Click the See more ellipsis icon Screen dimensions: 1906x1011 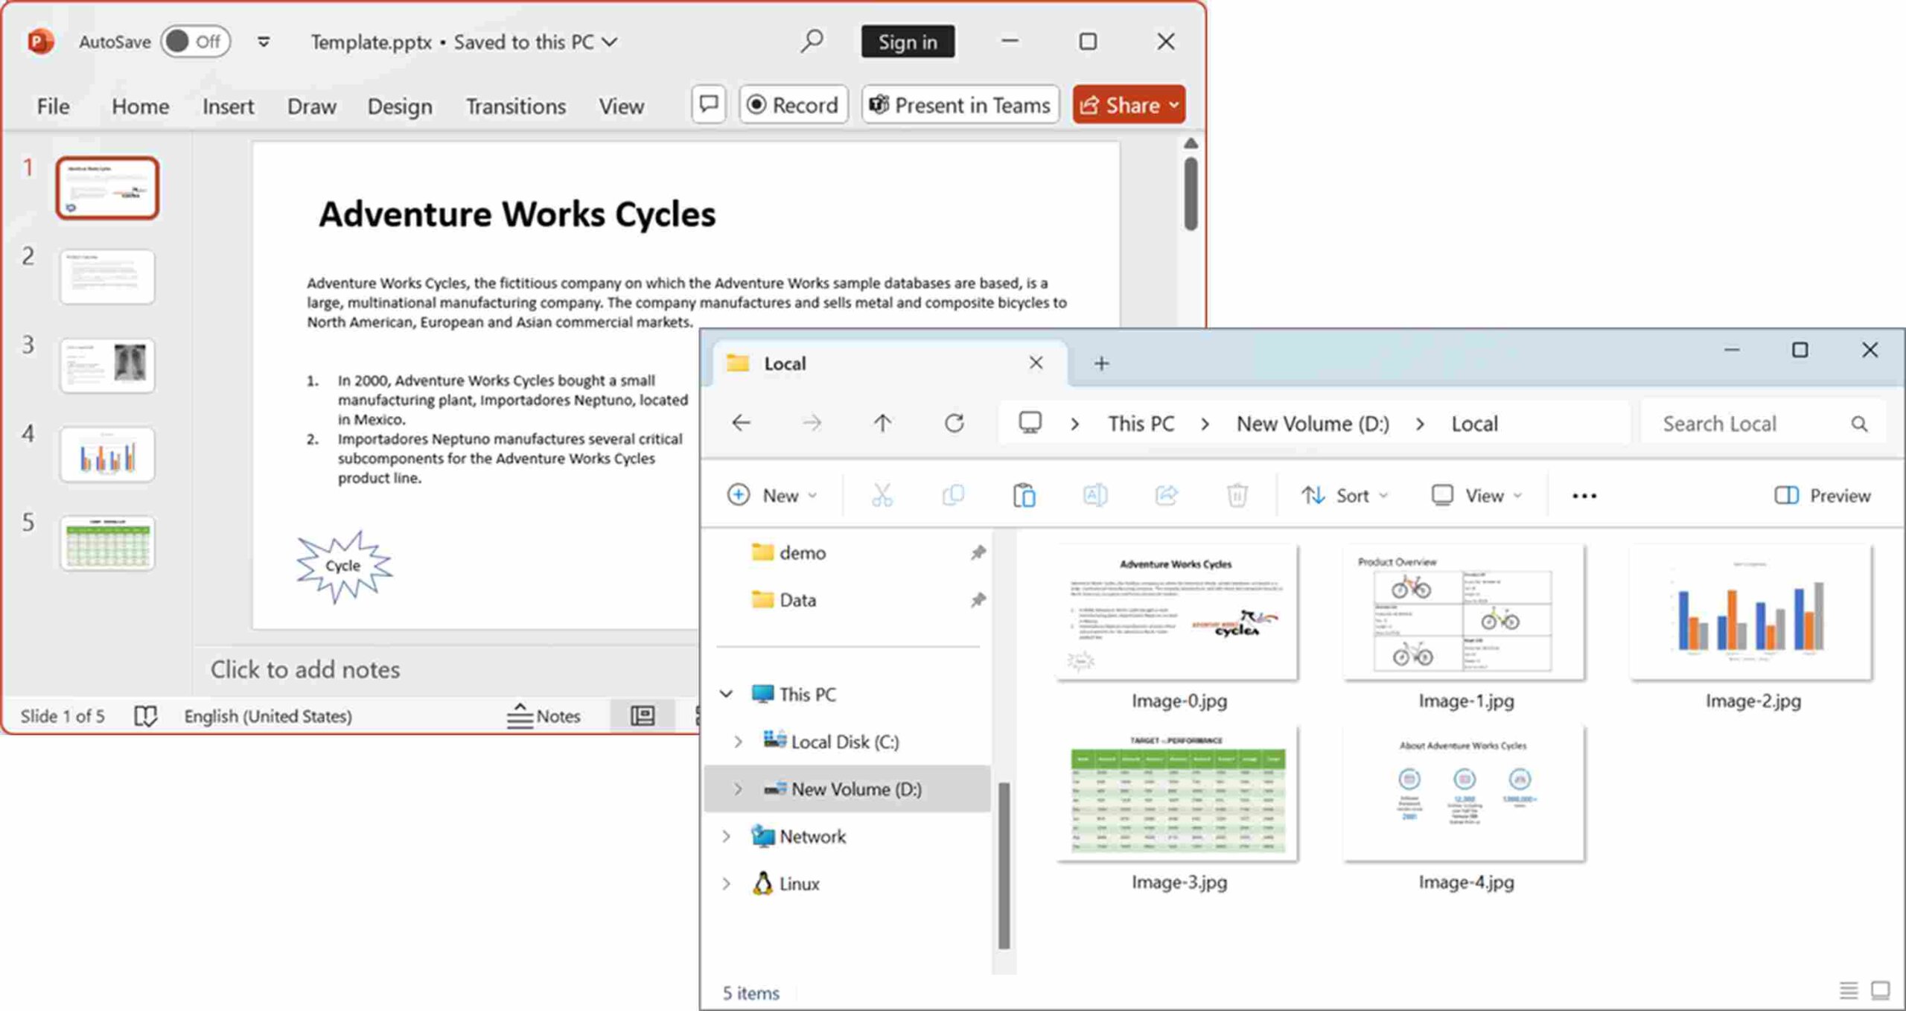[1584, 496]
